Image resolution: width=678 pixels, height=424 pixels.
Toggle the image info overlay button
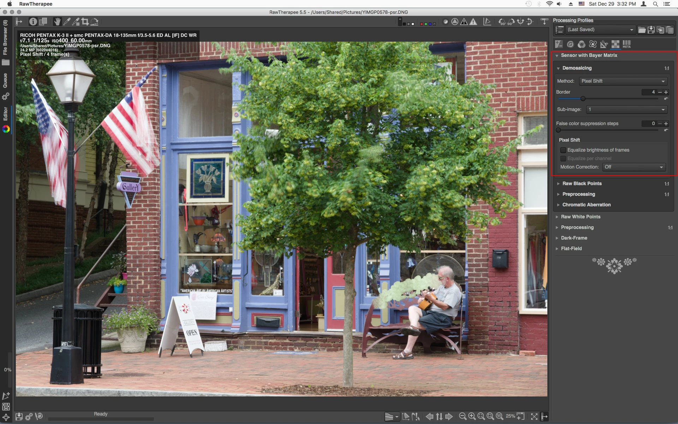33,22
